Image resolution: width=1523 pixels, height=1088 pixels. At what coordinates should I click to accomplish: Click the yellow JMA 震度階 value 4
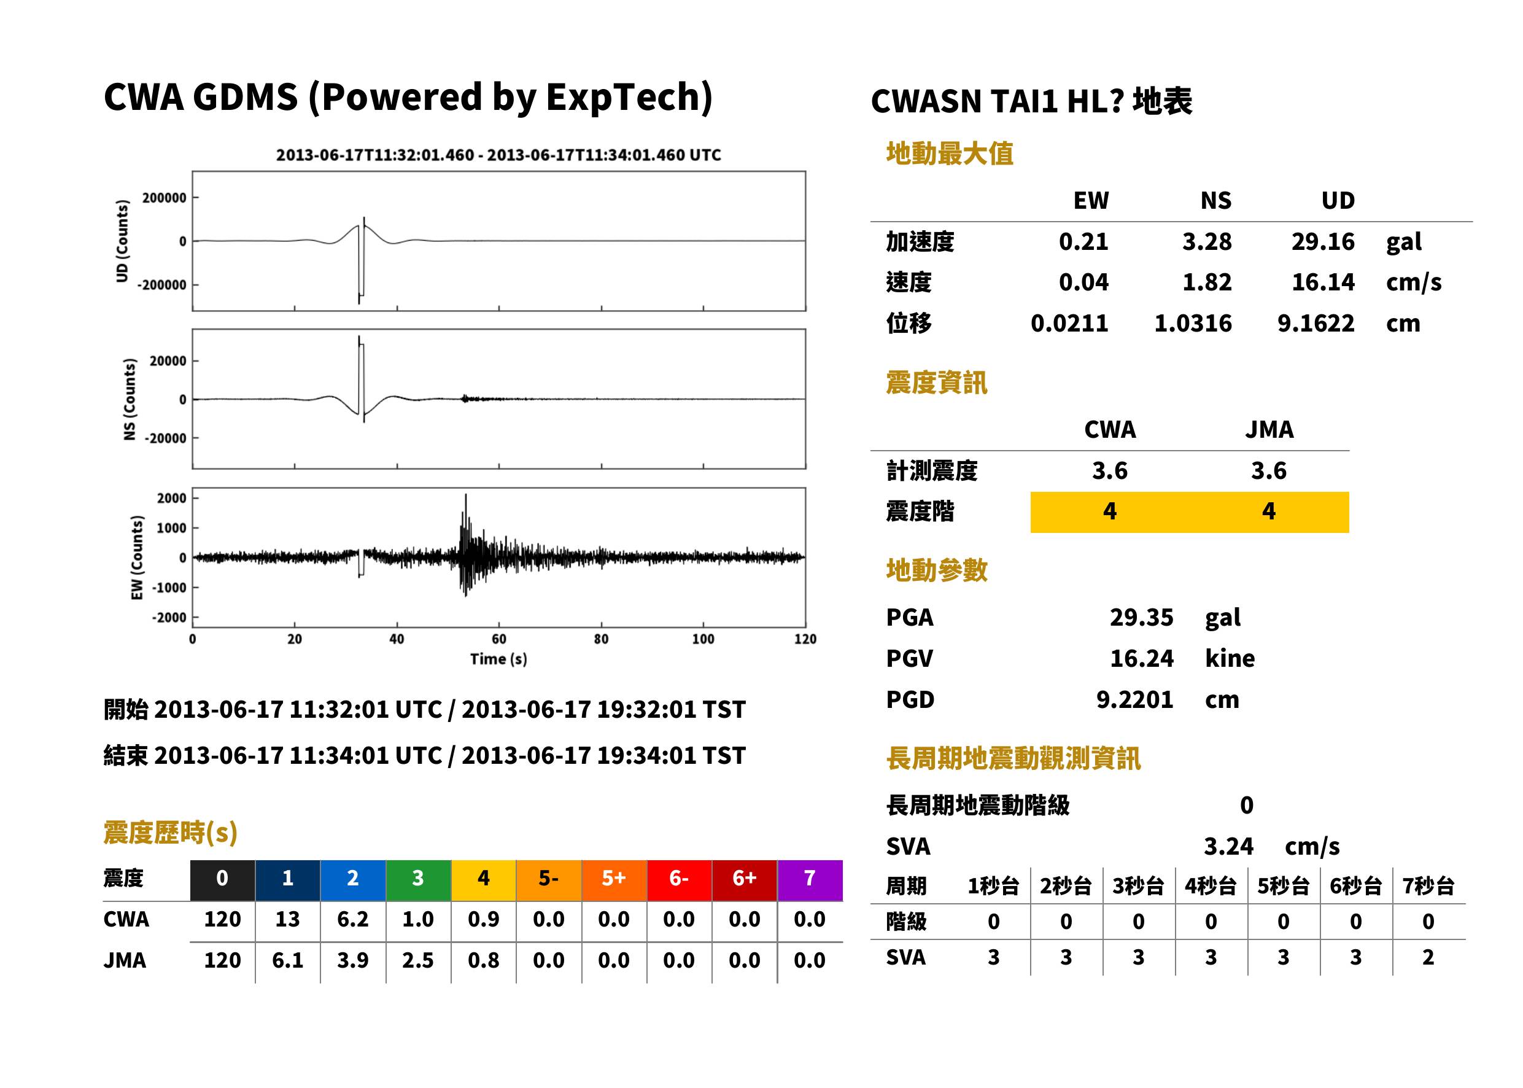coord(1268,512)
